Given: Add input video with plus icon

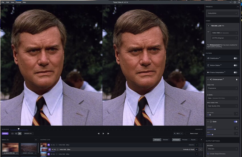Looking at the screenshot, I should tap(36, 140).
